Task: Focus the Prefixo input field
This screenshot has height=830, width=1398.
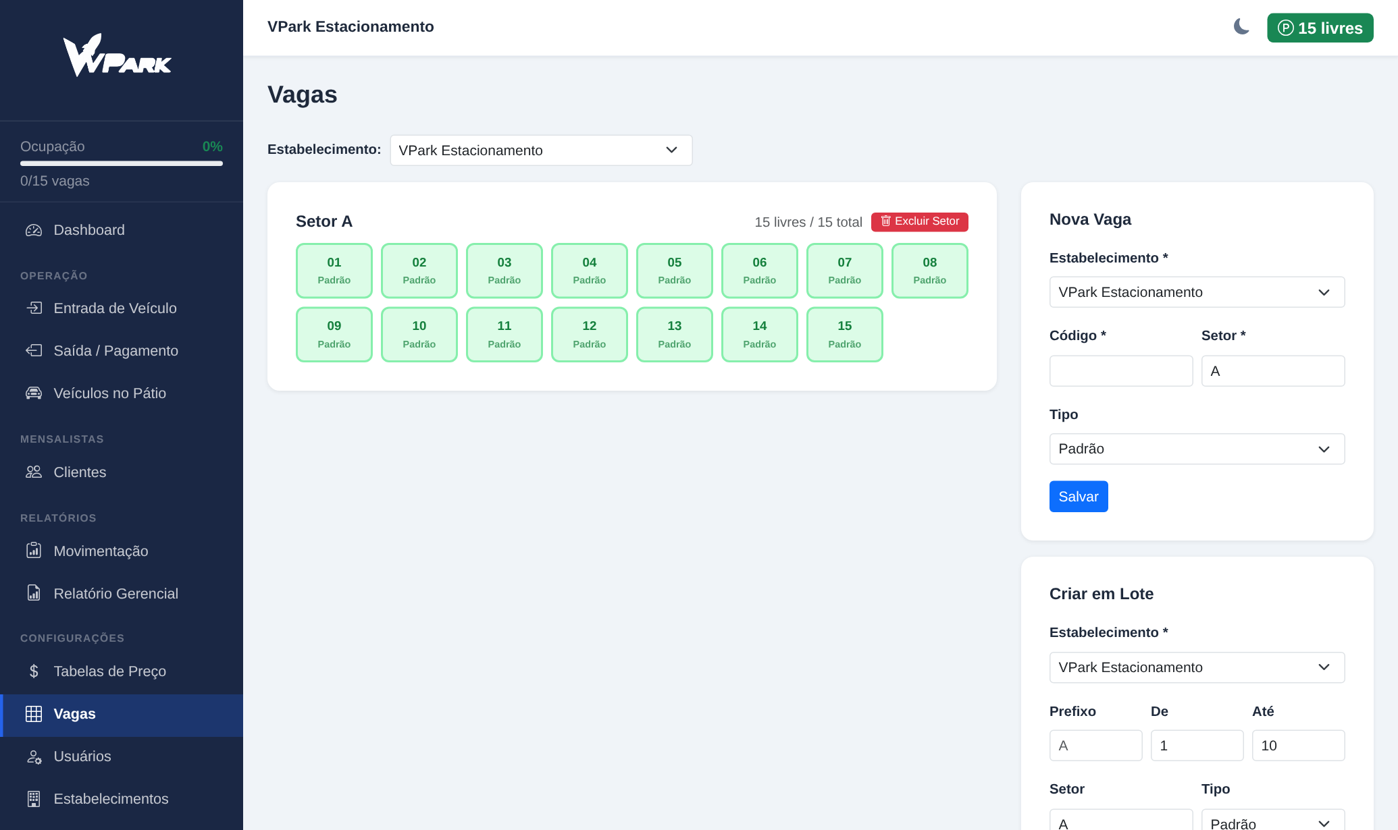Action: coord(1095,746)
